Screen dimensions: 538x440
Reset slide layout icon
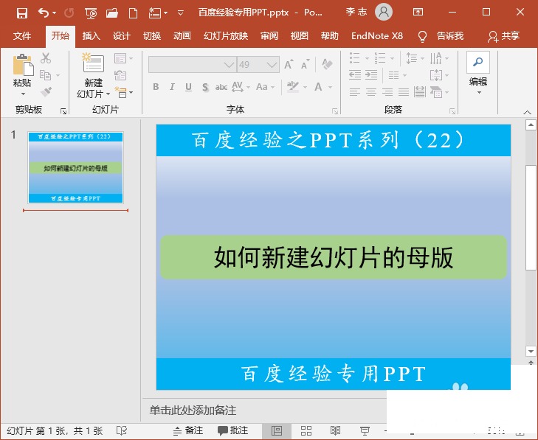click(x=120, y=75)
